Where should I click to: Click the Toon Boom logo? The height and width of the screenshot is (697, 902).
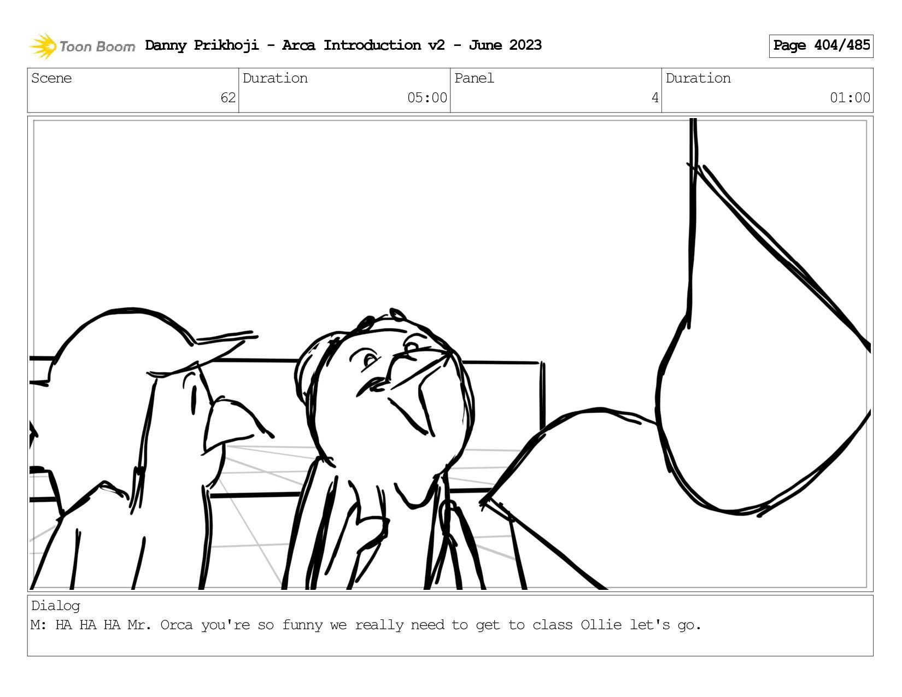(x=82, y=46)
